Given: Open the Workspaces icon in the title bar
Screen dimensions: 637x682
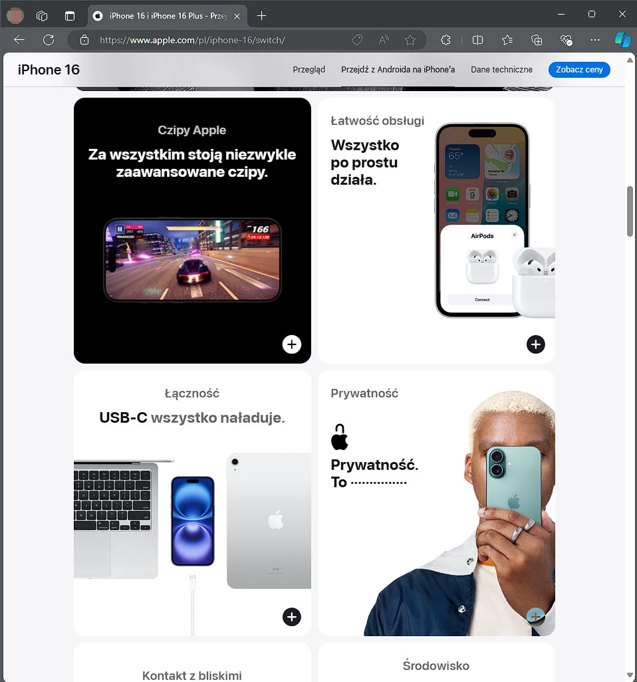Looking at the screenshot, I should (42, 16).
